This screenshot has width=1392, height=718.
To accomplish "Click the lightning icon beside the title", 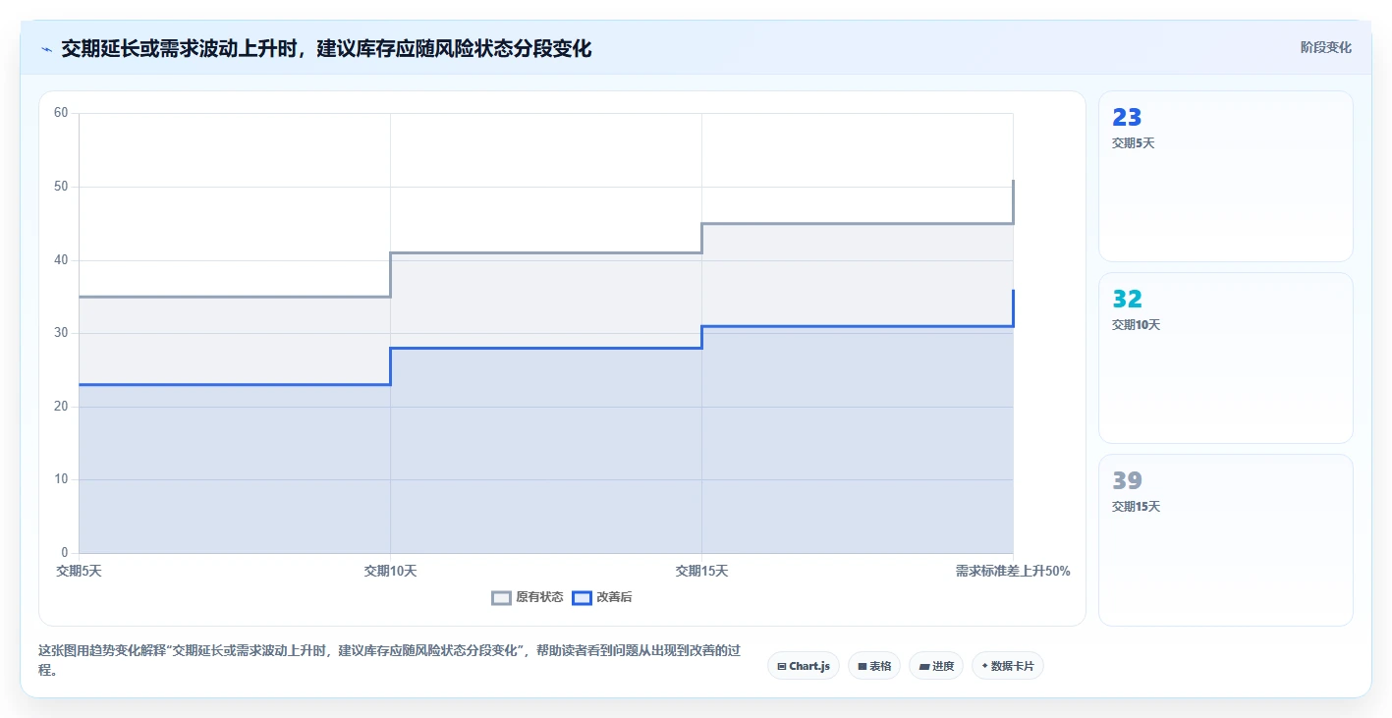I will [x=46, y=49].
